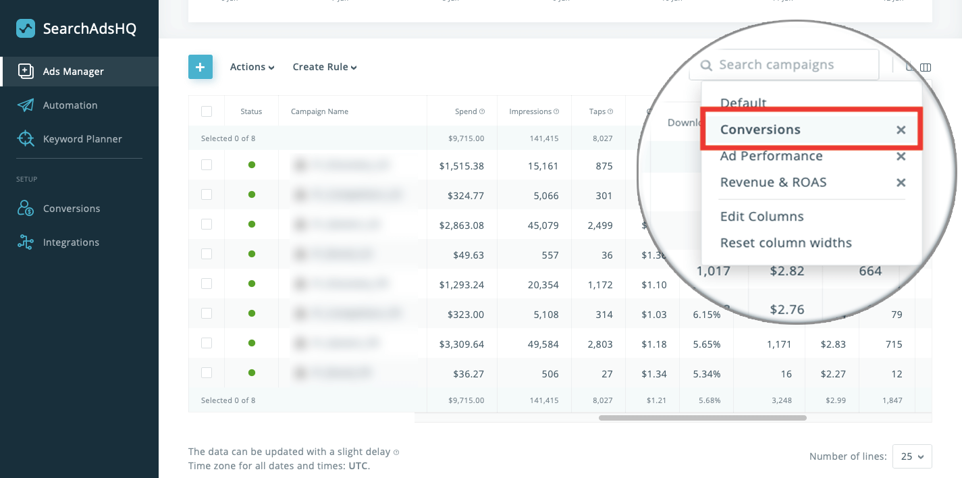Toggle the select-all campaigns checkbox

tap(207, 111)
